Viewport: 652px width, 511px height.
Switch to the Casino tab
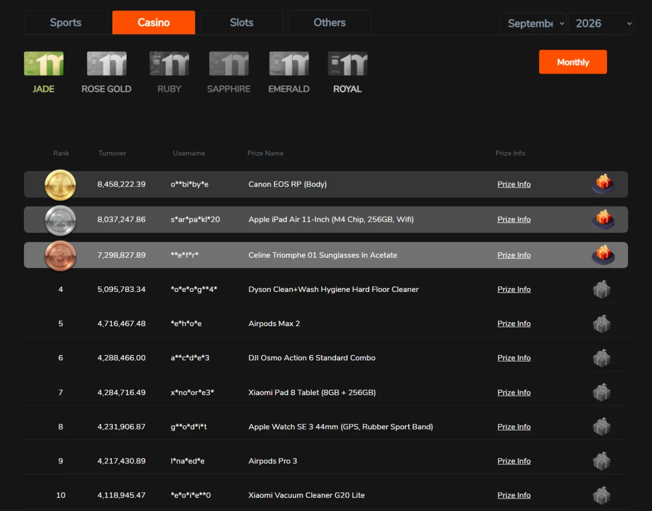click(x=154, y=22)
